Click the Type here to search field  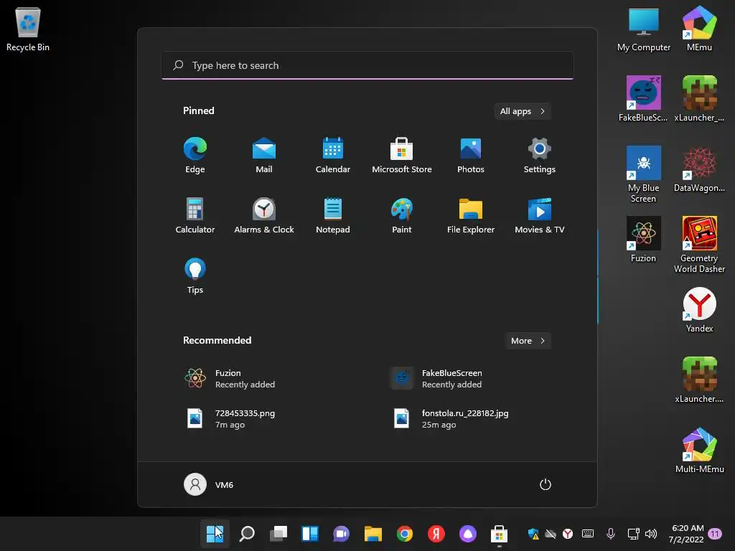367,65
